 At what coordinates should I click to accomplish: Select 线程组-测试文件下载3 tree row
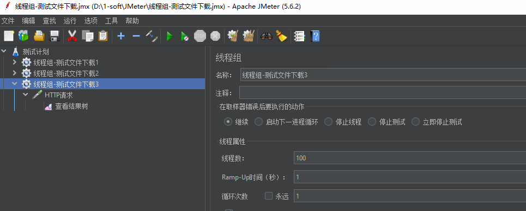pos(102,84)
